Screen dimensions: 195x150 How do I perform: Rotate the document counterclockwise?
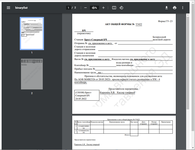pos(121,8)
